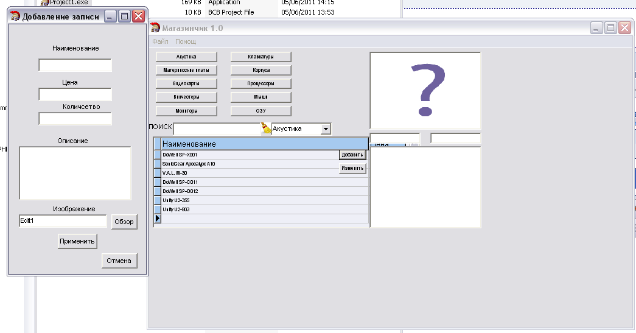Click Добавить button in the grid
This screenshot has height=333, width=636.
point(352,155)
